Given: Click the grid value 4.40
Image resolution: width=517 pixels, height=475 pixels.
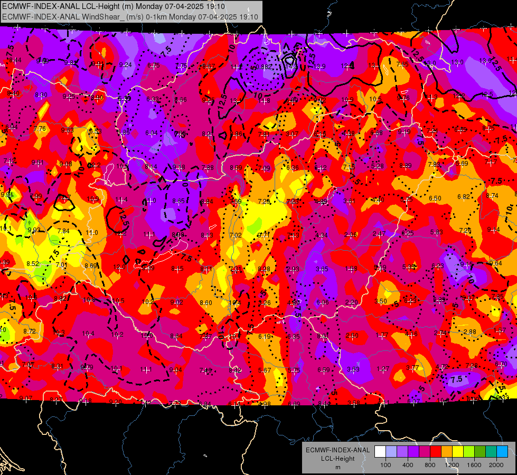Looking at the screenshot, I should [378, 199].
